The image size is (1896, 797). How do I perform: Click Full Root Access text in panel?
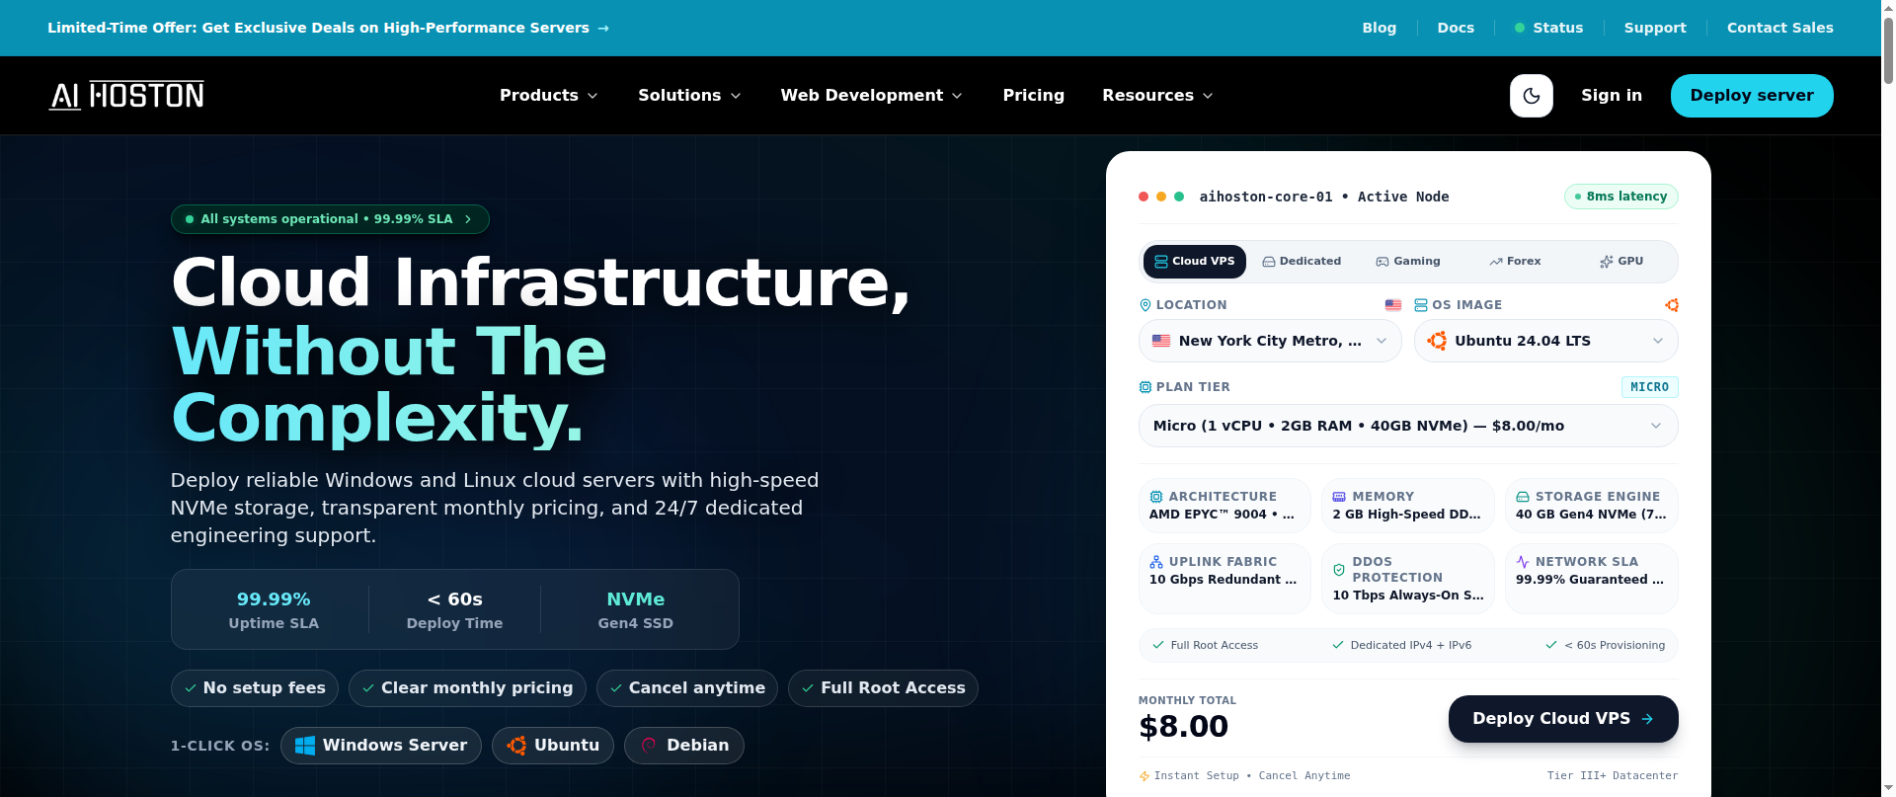(x=1215, y=645)
